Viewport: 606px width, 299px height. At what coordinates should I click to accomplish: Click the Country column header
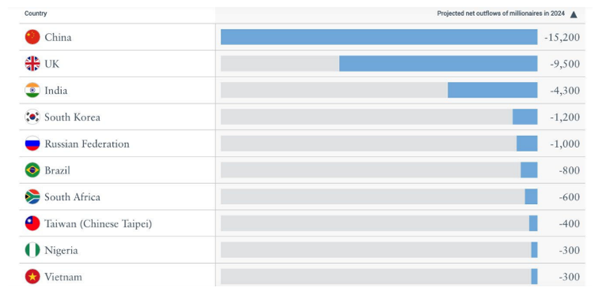click(x=35, y=14)
